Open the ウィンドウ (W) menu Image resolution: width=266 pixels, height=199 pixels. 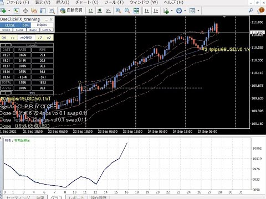coord(144,2)
